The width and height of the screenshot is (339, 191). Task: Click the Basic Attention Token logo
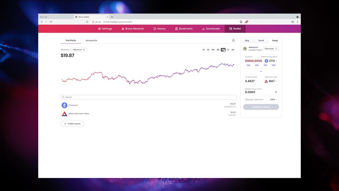[x=64, y=114]
